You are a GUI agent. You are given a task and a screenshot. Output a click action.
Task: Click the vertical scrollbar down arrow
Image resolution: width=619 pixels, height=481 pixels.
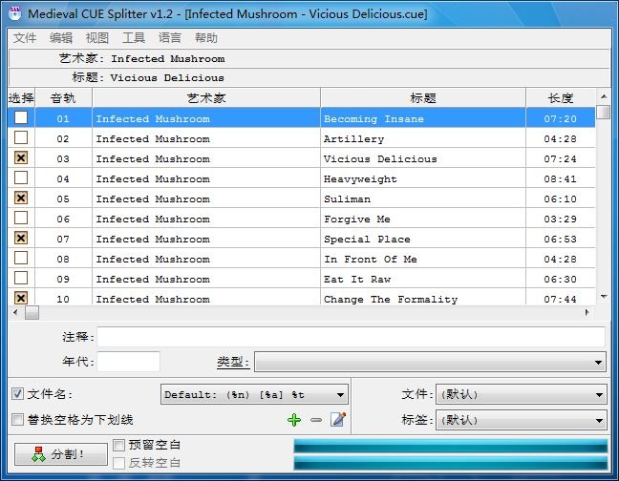click(604, 297)
